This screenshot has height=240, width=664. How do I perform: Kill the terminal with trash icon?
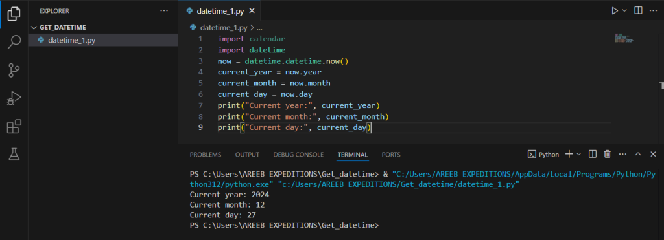[607, 154]
